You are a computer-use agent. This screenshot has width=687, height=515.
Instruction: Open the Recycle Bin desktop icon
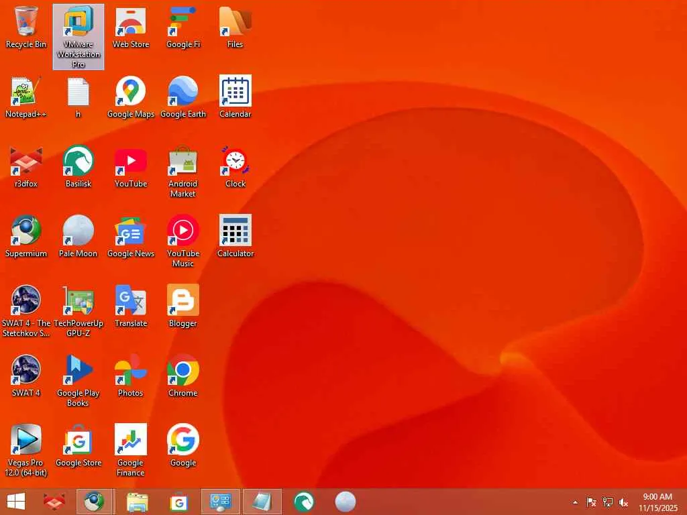click(26, 27)
